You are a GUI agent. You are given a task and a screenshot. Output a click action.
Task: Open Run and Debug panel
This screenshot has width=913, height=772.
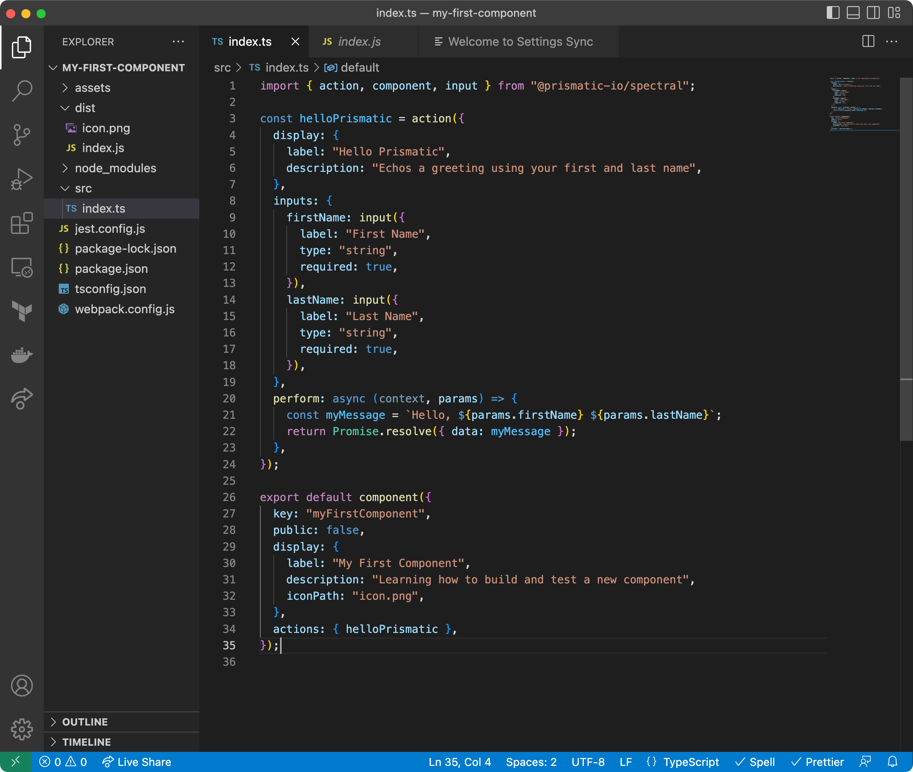[x=21, y=179]
